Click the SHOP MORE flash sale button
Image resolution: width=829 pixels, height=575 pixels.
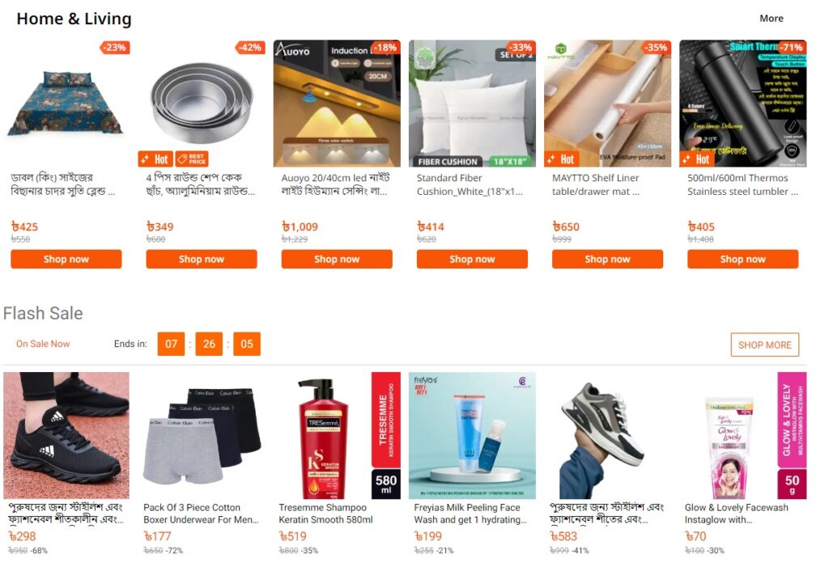pyautogui.click(x=764, y=345)
